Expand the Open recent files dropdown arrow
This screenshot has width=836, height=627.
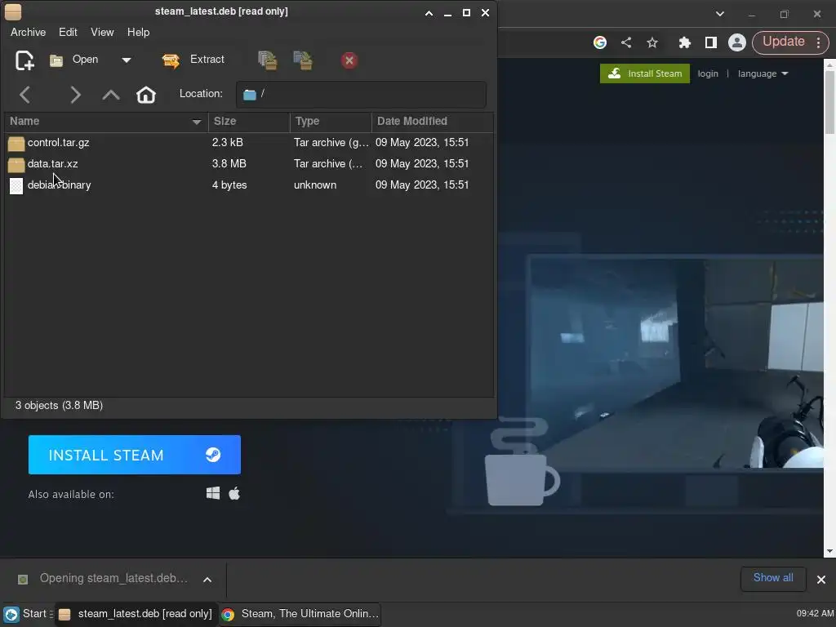click(x=127, y=60)
